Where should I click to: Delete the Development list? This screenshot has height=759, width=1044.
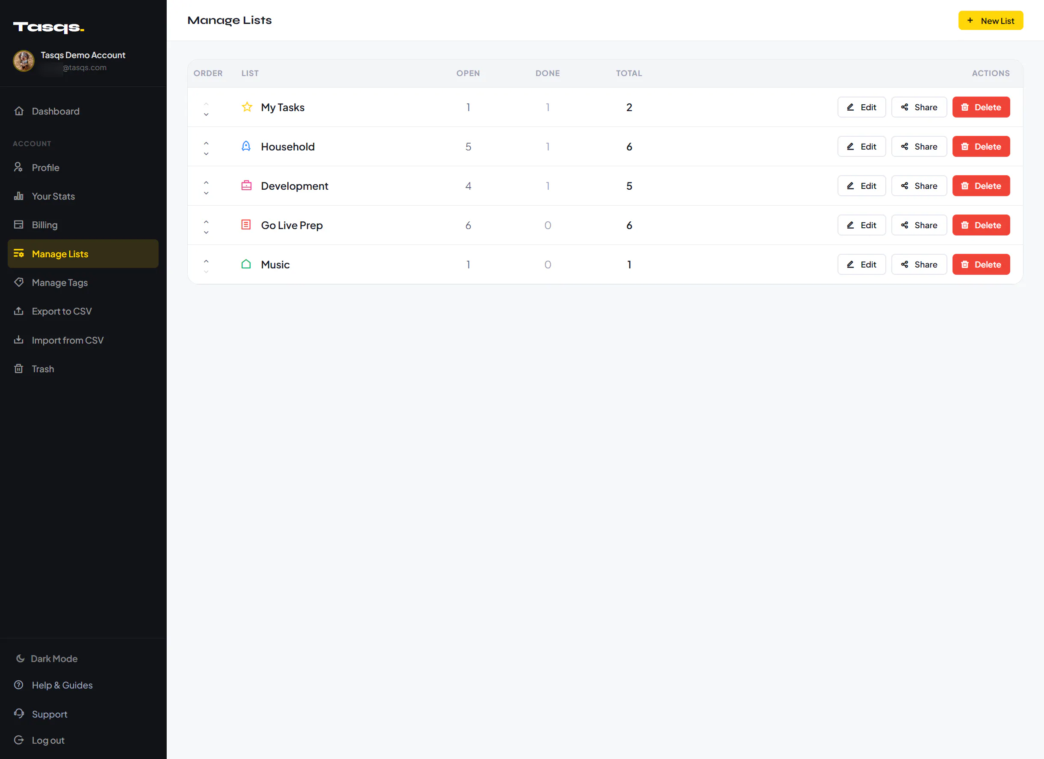click(981, 185)
